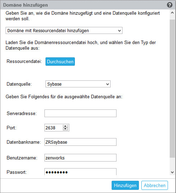This screenshot has width=176, height=193.
Task: Click the scrollbar track below the thumb
Action: [x=172, y=164]
